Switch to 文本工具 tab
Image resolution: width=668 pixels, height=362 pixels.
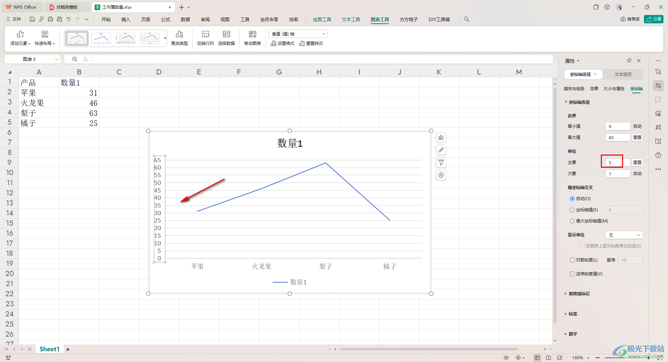[x=351, y=19]
